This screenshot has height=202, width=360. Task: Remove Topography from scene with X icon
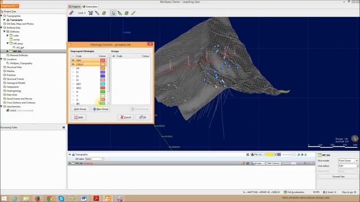click(x=247, y=155)
